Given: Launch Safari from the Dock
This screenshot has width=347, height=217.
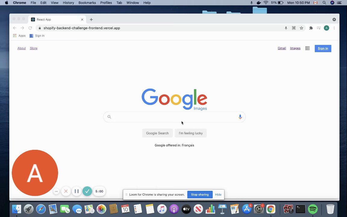Looking at the screenshot, I should pyautogui.click(x=41, y=209).
